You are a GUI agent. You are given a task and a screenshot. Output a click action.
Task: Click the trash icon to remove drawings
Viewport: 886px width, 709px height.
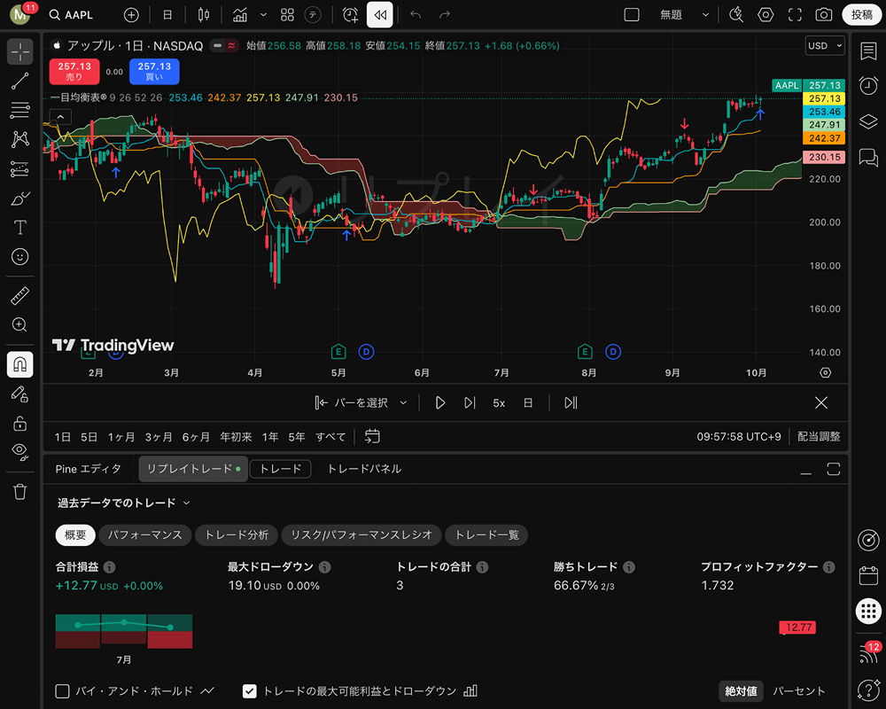pyautogui.click(x=19, y=492)
